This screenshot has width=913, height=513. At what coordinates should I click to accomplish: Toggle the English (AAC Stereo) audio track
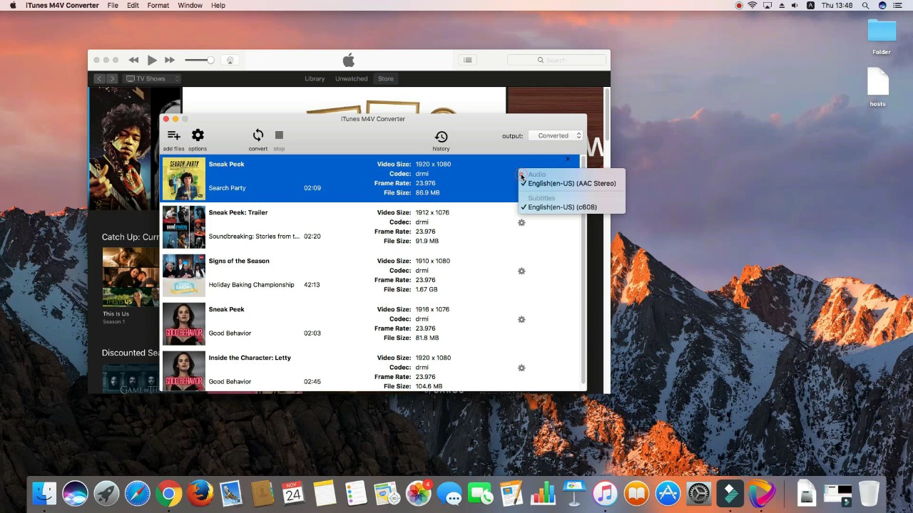coord(571,183)
